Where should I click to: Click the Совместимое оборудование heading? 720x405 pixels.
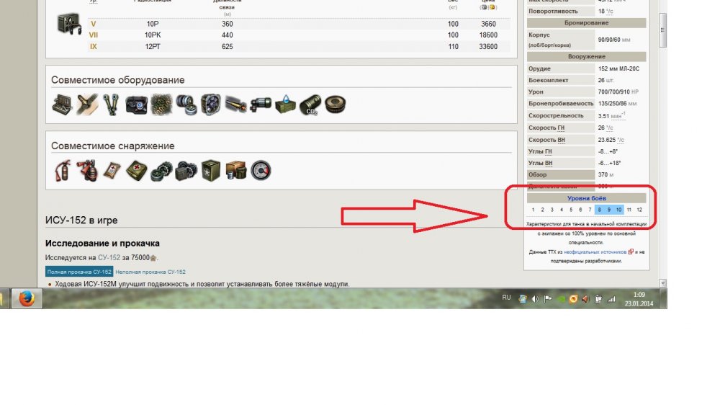(x=117, y=80)
